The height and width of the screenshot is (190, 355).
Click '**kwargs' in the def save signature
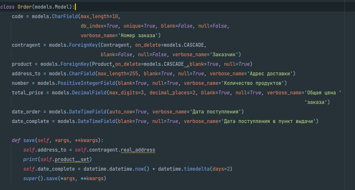point(86,140)
